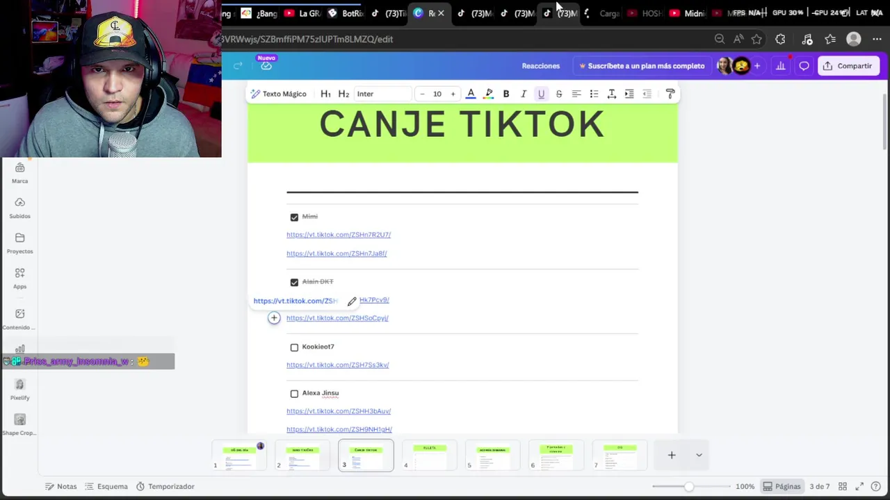Screen dimensions: 890x500
Task: Open Pixelify app
Action: coord(19,390)
